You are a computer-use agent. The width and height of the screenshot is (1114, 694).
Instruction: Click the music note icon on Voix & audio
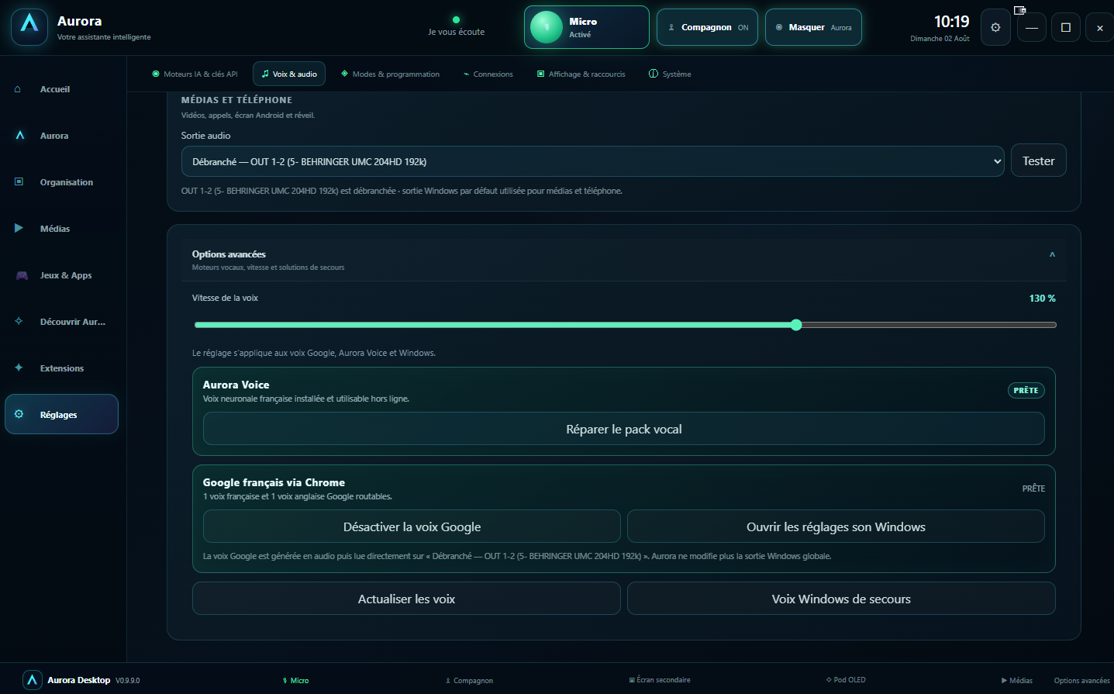coord(265,74)
